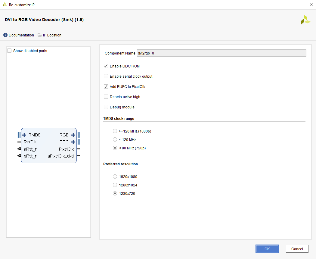Enable the Debug module checkbox
Image resolution: width=316 pixels, height=259 pixels.
(x=106, y=107)
